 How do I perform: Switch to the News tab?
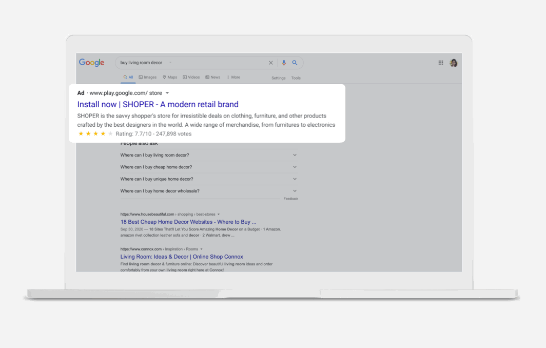pyautogui.click(x=213, y=78)
